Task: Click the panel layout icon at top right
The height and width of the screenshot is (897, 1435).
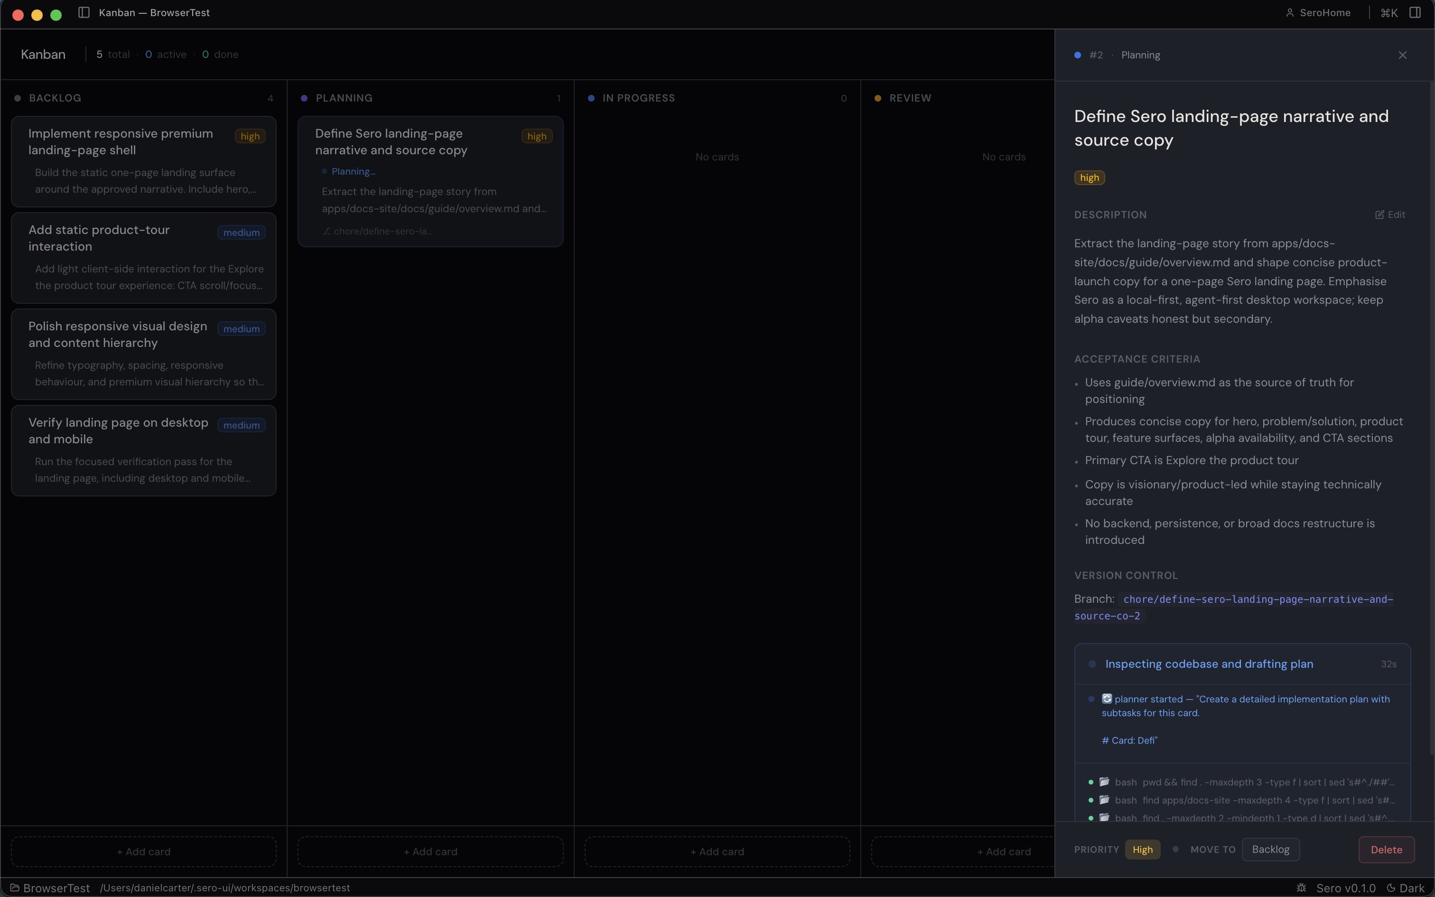Action: pos(1416,12)
